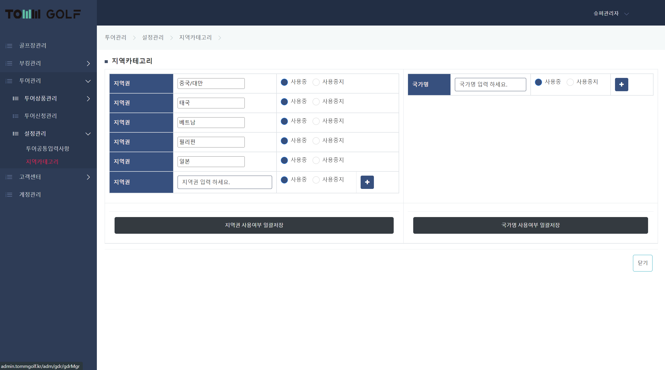
Task: Click the plus icon to add region
Action: pyautogui.click(x=367, y=182)
